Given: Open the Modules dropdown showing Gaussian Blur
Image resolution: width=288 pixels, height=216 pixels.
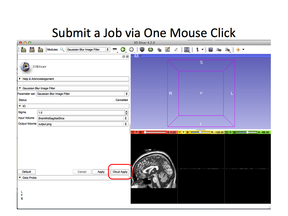Looking at the screenshot, I should pyautogui.click(x=88, y=49).
